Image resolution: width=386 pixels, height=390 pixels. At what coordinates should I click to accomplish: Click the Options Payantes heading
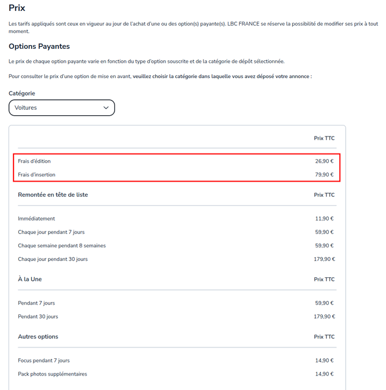pos(40,46)
